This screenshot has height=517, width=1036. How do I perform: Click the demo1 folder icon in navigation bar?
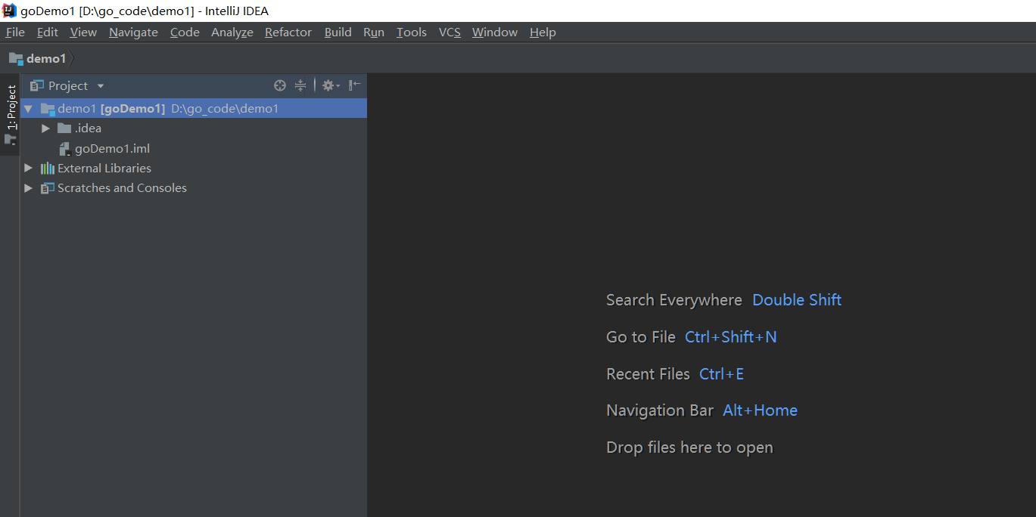pyautogui.click(x=16, y=58)
